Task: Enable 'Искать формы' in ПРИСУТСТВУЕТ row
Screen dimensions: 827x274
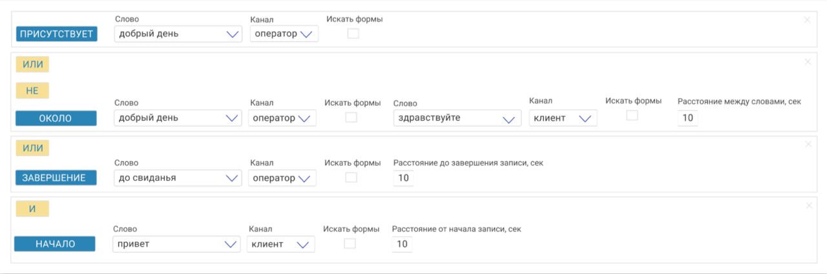Action: pos(353,34)
